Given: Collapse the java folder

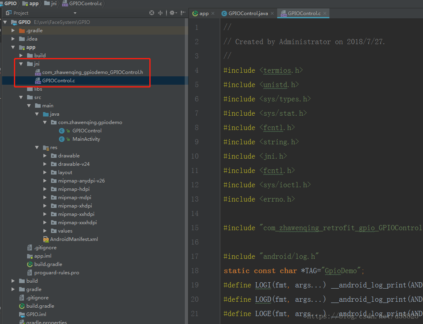Looking at the screenshot, I should click(x=37, y=114).
